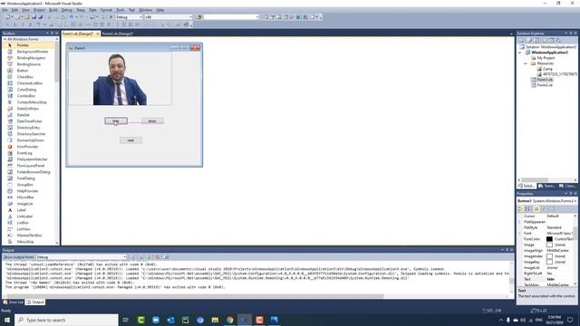Click the Windows search box
This screenshot has width=580, height=326.
pos(66,320)
